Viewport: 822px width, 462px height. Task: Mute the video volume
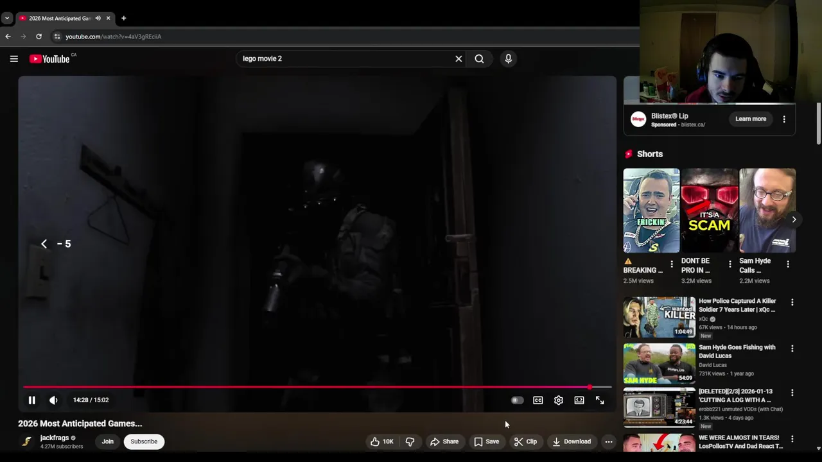[x=53, y=400]
